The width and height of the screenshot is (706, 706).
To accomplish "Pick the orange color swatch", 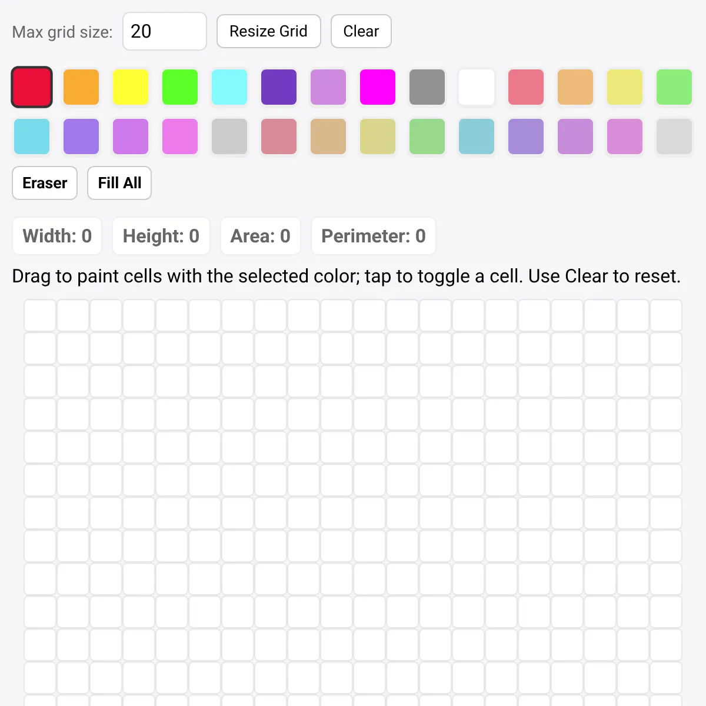I will (81, 87).
